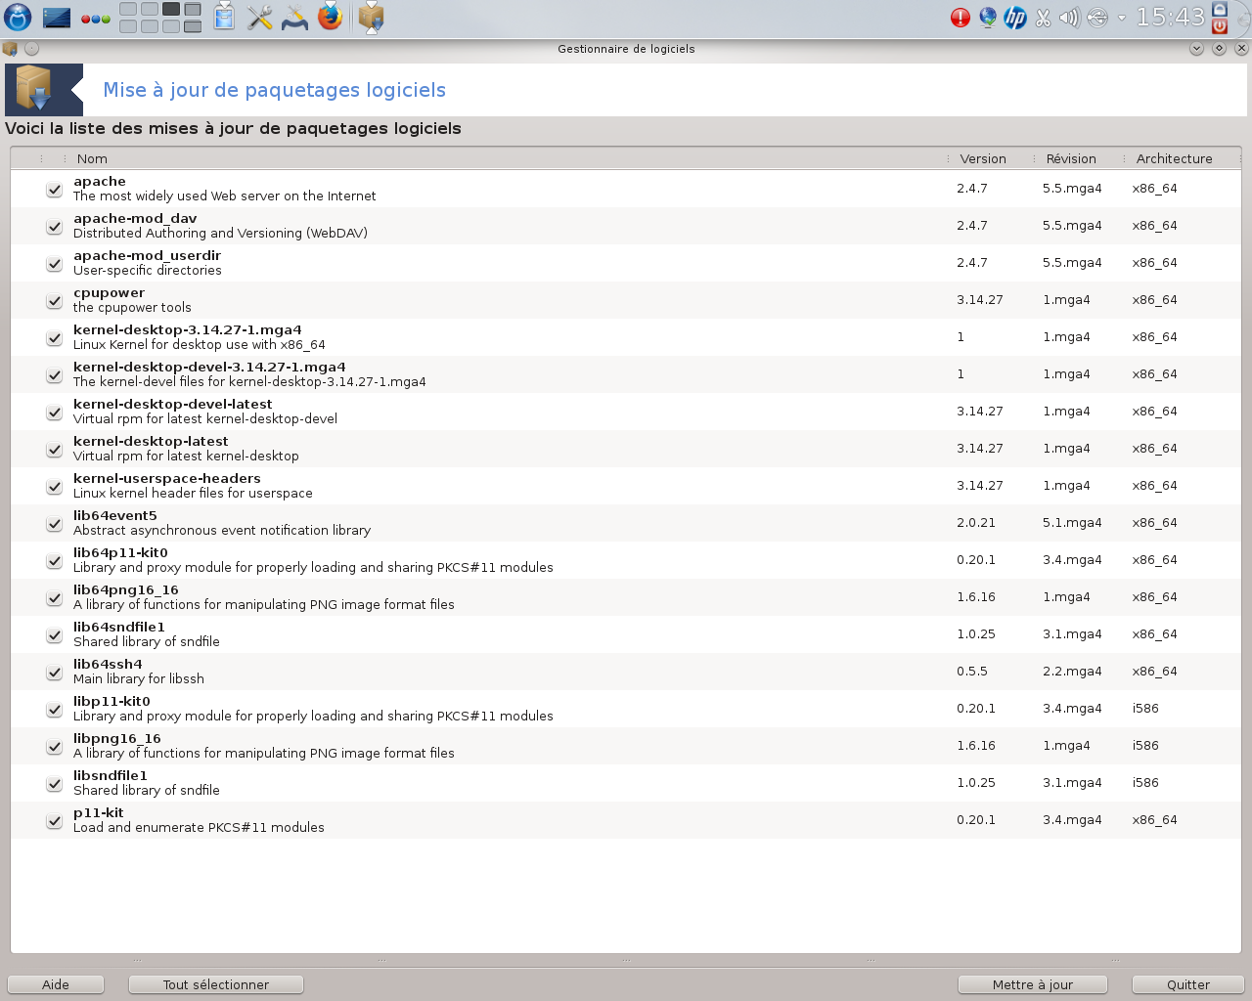Uncheck the lib64event5 checkbox
Screen dimensions: 1252x1001
[x=55, y=524]
